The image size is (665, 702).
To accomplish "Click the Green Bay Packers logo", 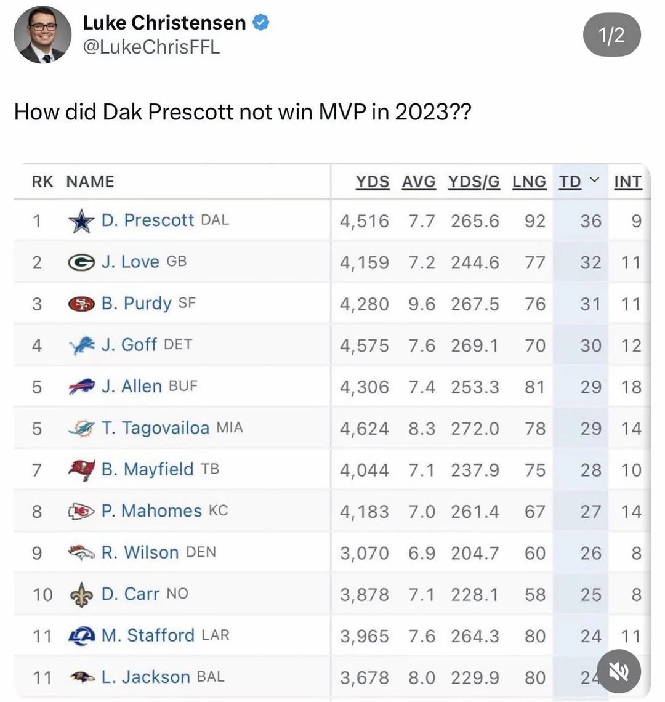I will pyautogui.click(x=81, y=262).
